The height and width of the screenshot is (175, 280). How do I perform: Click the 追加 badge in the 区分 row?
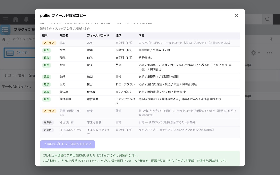[46, 84]
